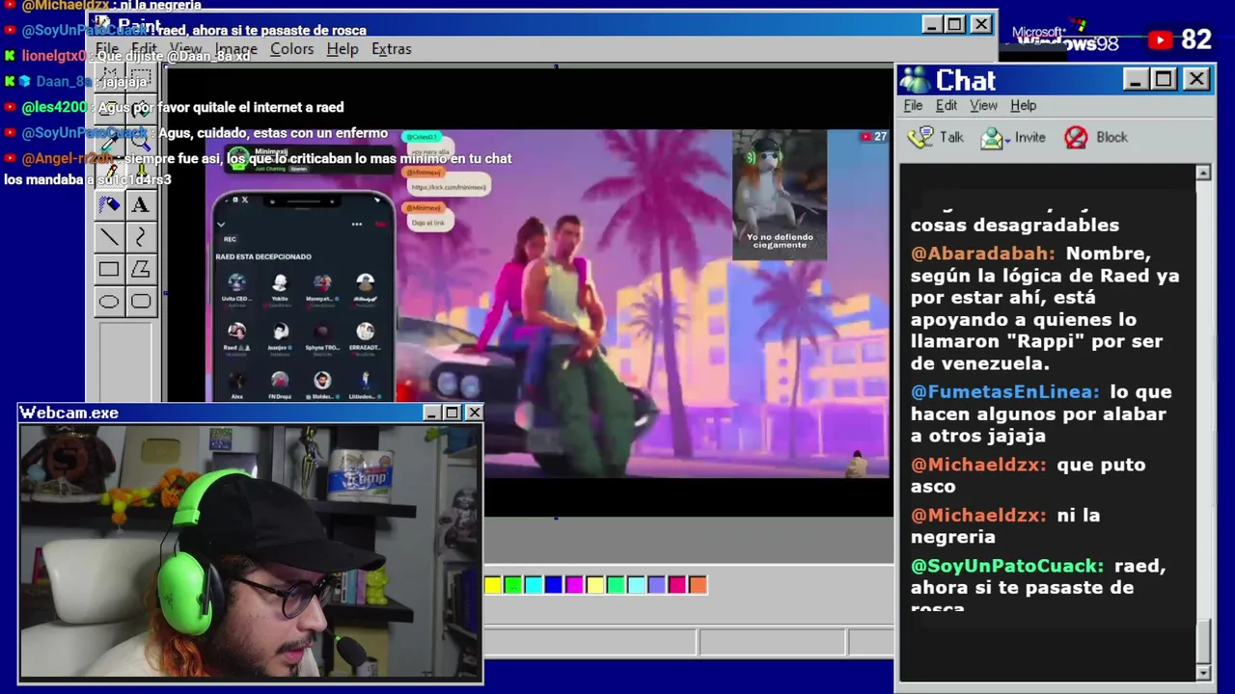Click the Talk icon in Chat
This screenshot has width=1235, height=694.
click(x=920, y=137)
